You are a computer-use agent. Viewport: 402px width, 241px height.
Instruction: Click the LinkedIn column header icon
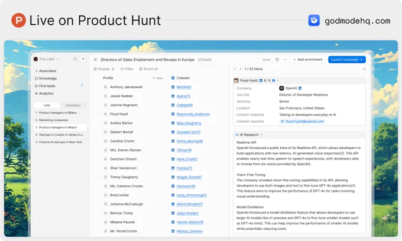pyautogui.click(x=173, y=78)
